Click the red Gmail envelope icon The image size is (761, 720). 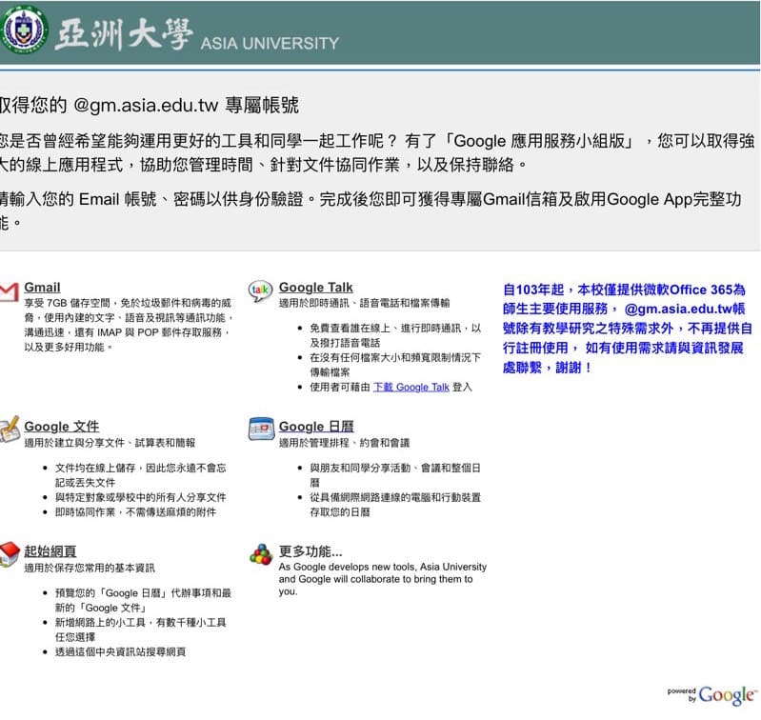(x=10, y=292)
